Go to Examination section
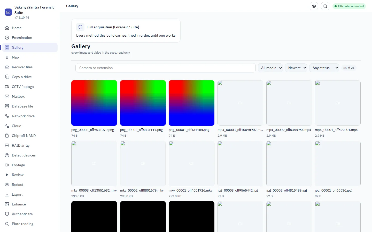 (x=30, y=38)
